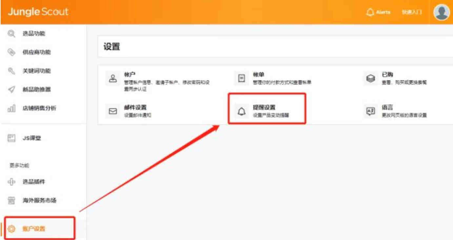Click the 更改网页版的语言设置 description
This screenshot has height=240, width=453.
404,115
